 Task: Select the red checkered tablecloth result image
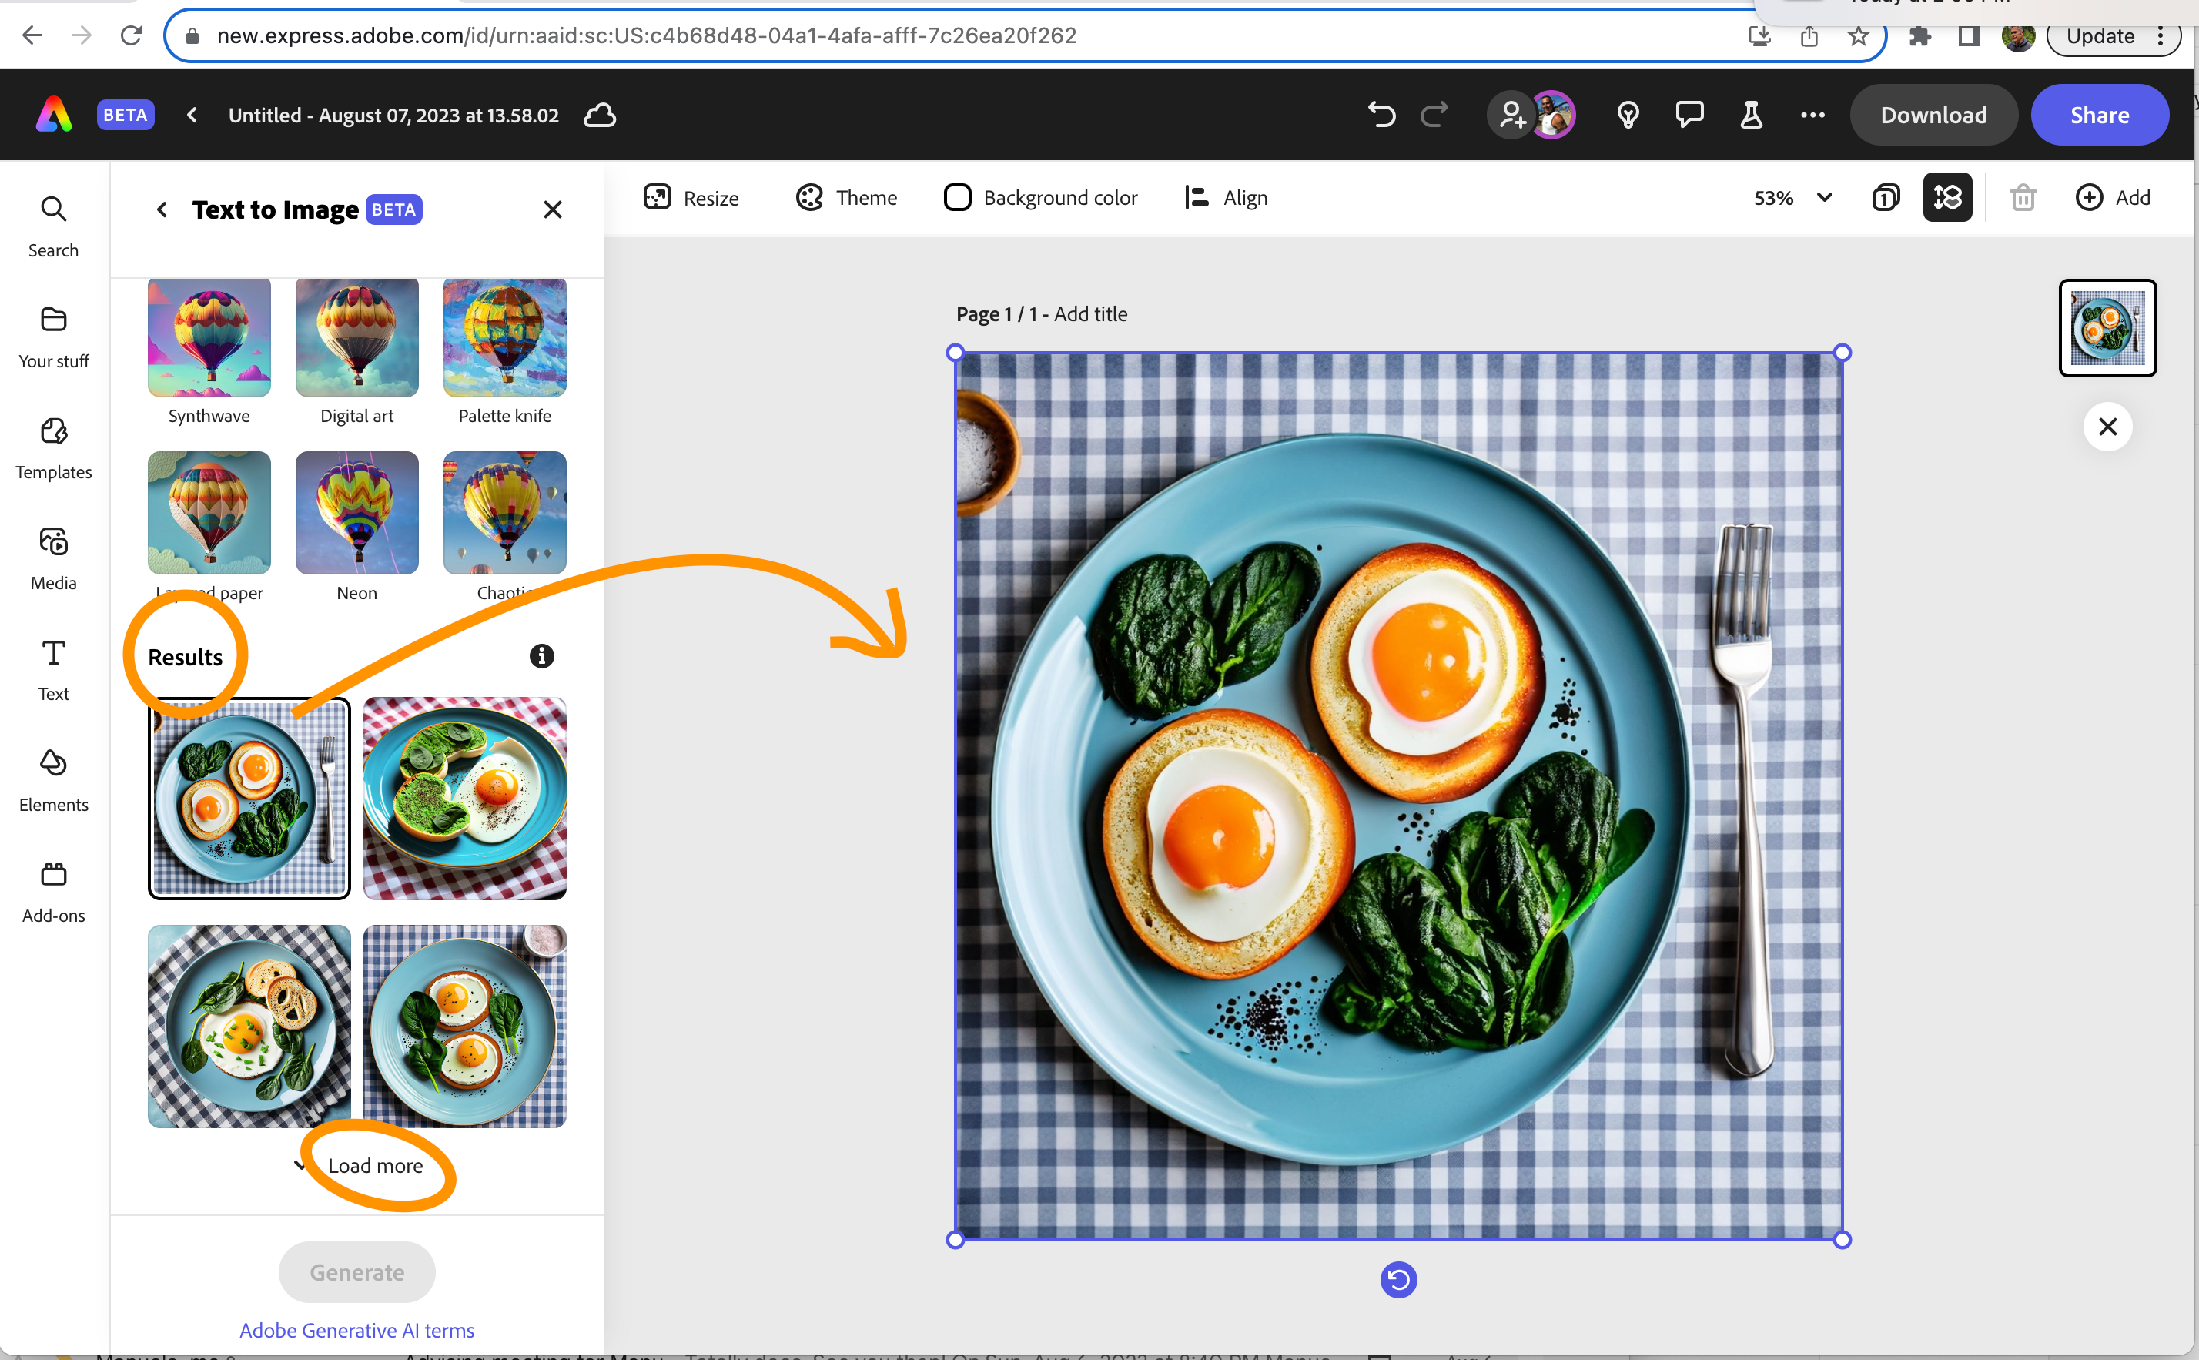(465, 799)
